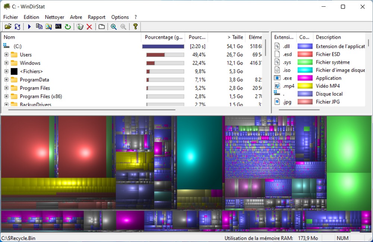Select the Fichier ESD description
The image size is (373, 242).
point(328,54)
